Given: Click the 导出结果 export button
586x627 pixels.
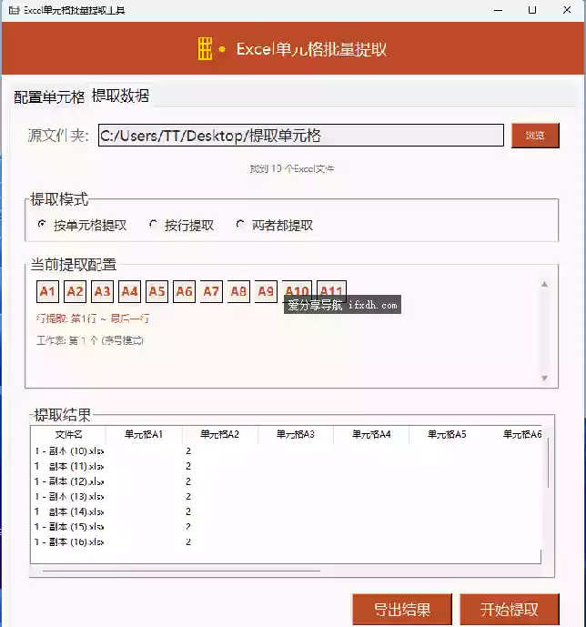Looking at the screenshot, I should (x=402, y=610).
